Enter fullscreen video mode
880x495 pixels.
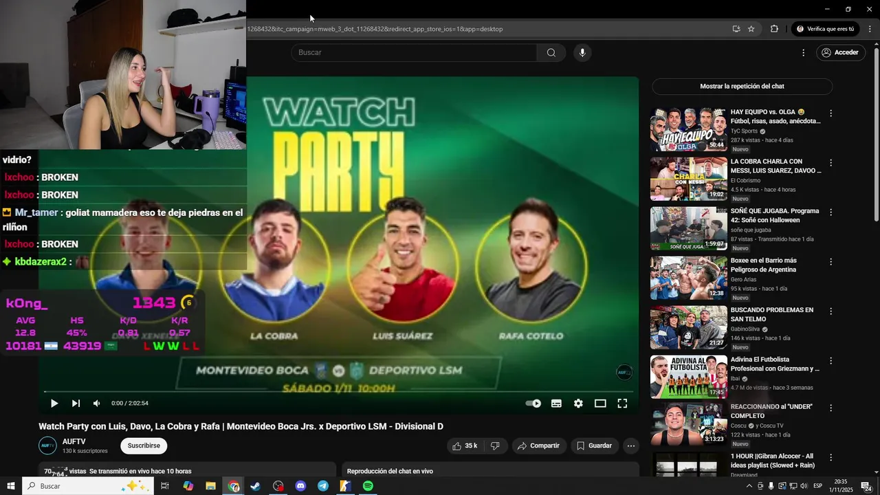click(x=622, y=404)
